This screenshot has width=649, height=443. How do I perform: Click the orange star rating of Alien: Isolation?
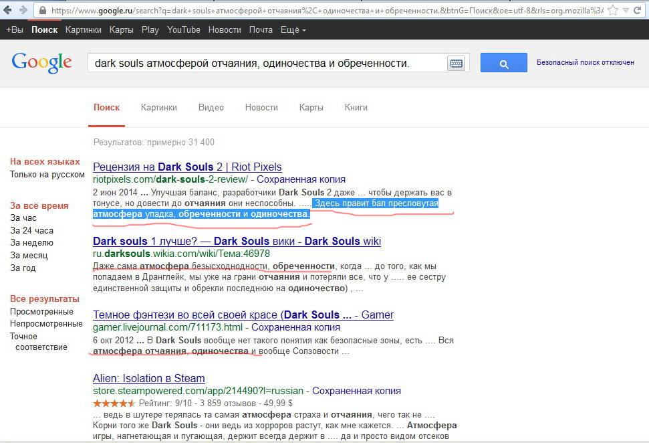(x=114, y=404)
